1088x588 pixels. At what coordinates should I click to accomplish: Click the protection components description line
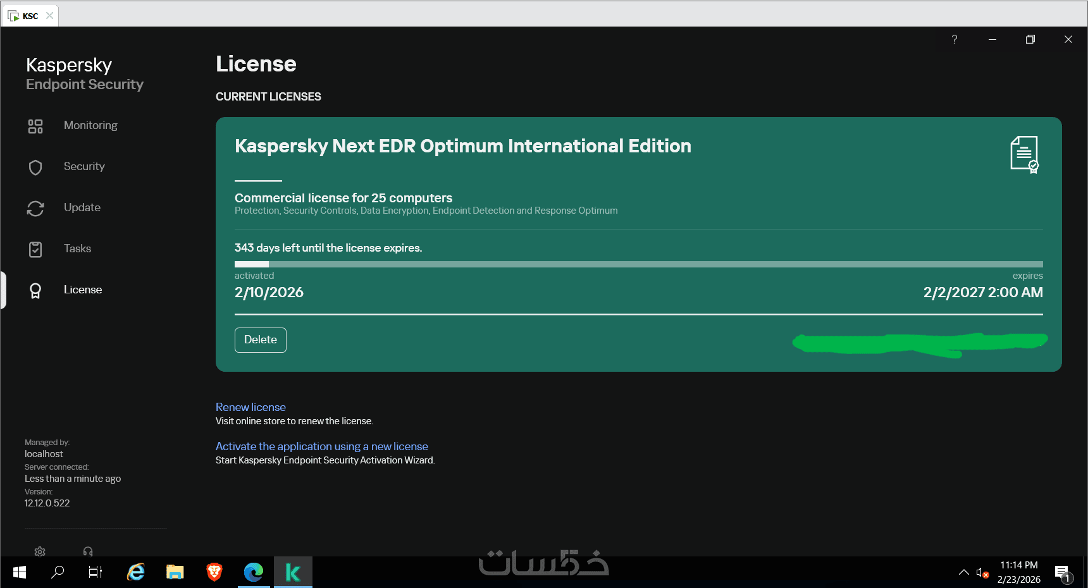[x=426, y=211]
